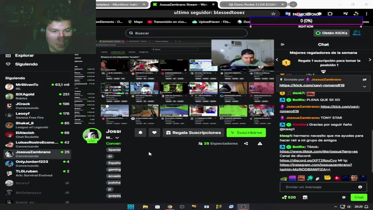The height and width of the screenshot is (210, 373).
Task: Select the JossuaZambrano Stream browser tab
Action: coord(184,5)
